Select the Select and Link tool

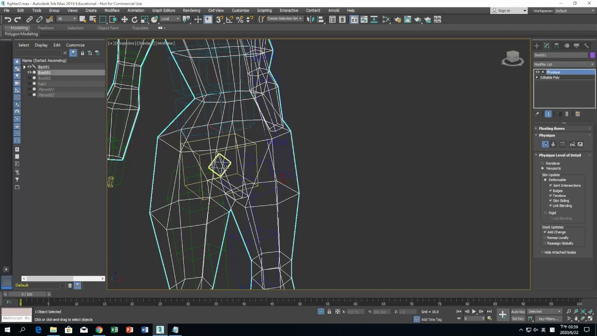click(29, 19)
